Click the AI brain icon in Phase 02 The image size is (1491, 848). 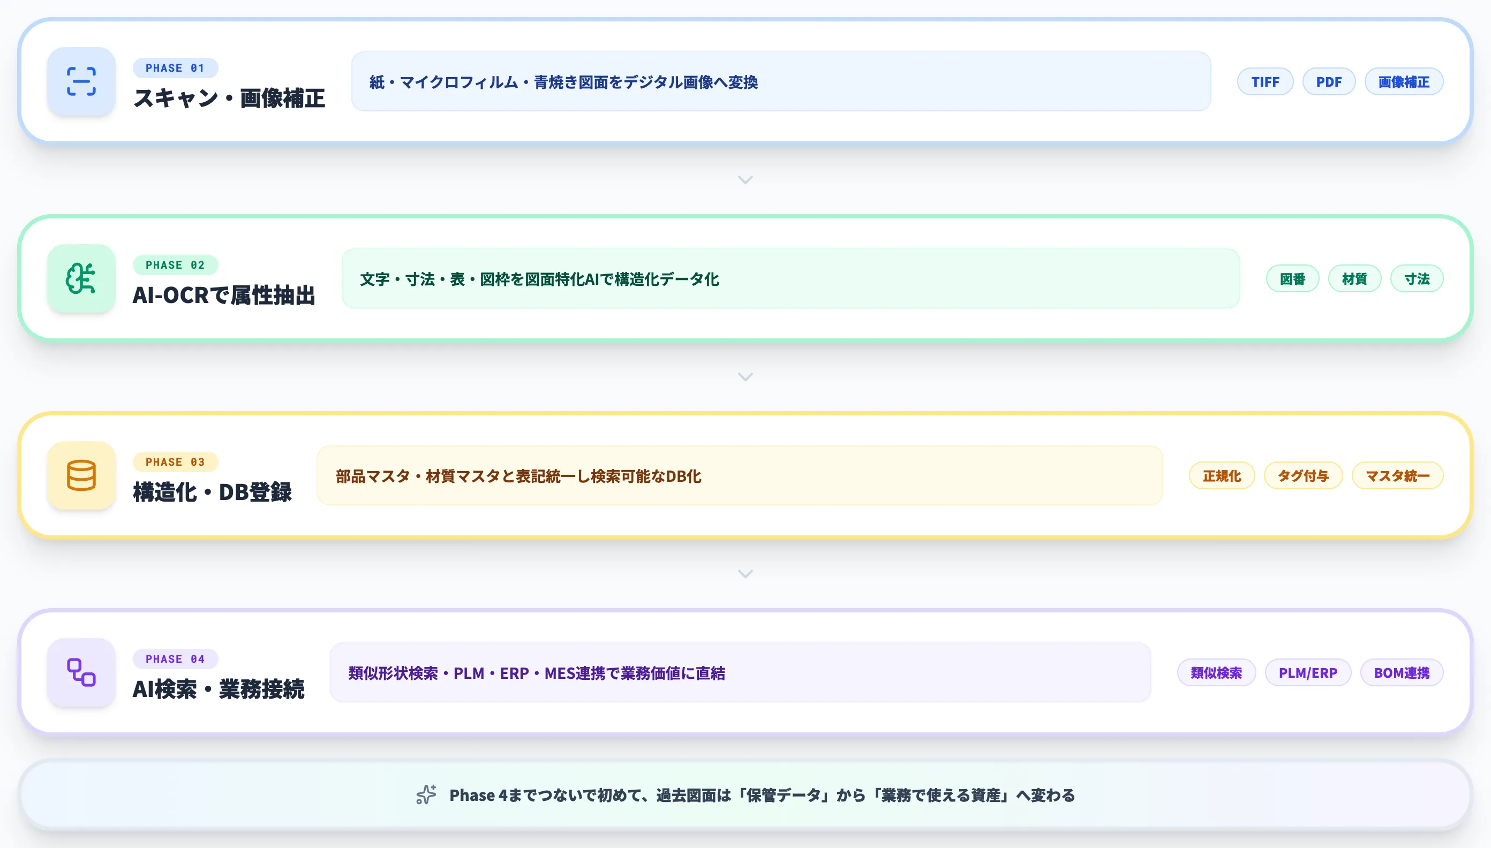(x=81, y=278)
